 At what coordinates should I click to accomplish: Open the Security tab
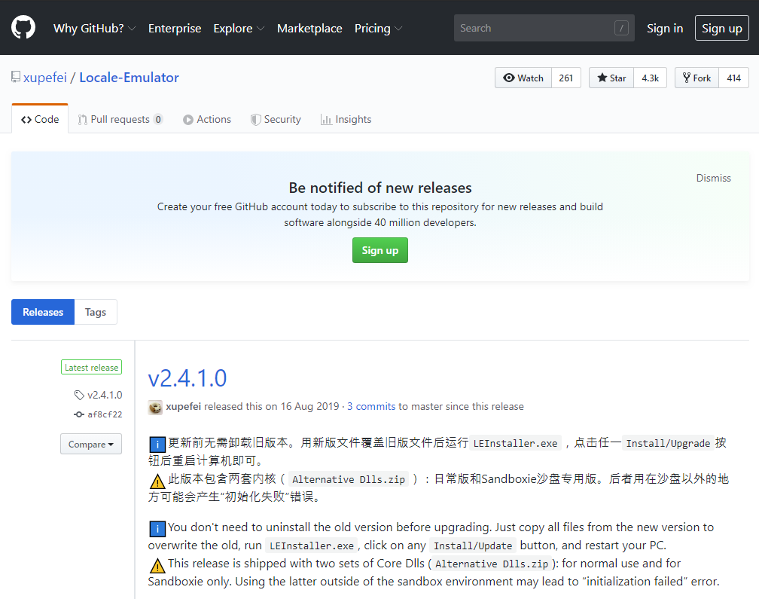pyautogui.click(x=276, y=119)
